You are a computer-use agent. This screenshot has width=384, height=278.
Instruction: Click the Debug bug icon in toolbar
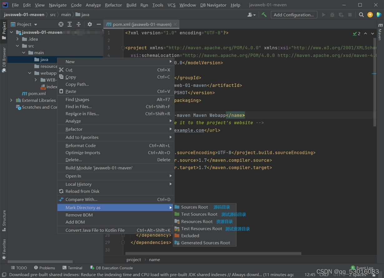tap(332, 15)
